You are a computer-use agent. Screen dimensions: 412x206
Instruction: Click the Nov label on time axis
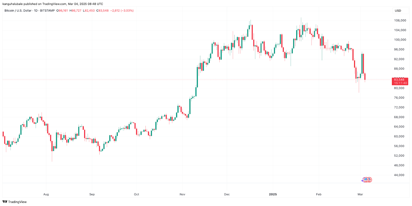point(182,194)
